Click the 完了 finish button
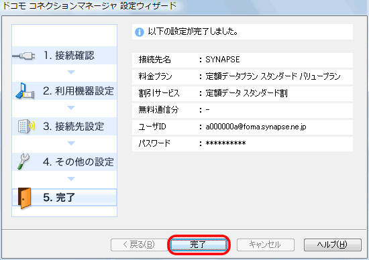The height and width of the screenshot is (260, 369). pos(199,245)
